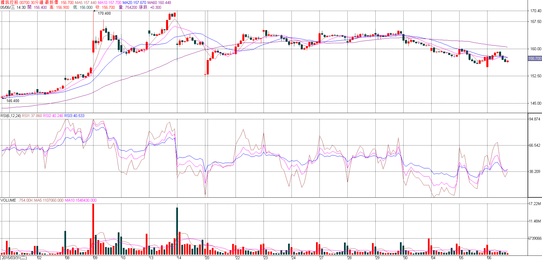The image size is (542, 260).
Task: Click the RSI(6,12,24) indicator title
Action: 11,116
